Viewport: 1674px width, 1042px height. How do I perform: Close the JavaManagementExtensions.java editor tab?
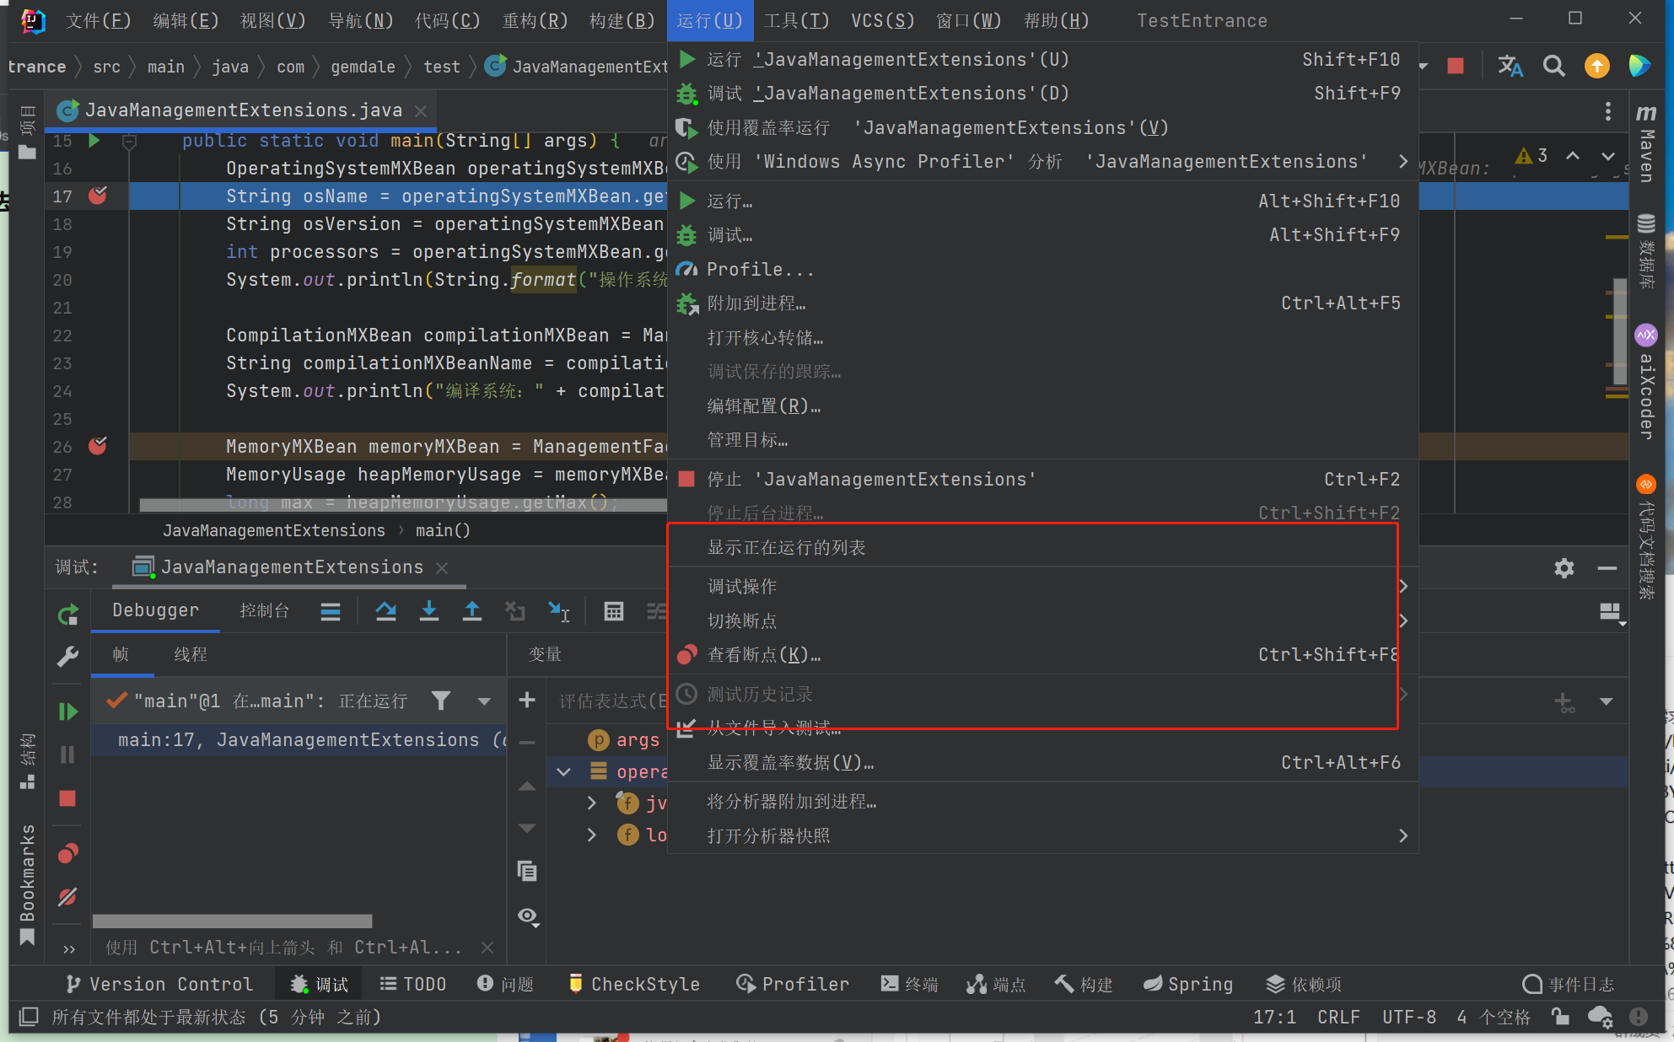421,110
